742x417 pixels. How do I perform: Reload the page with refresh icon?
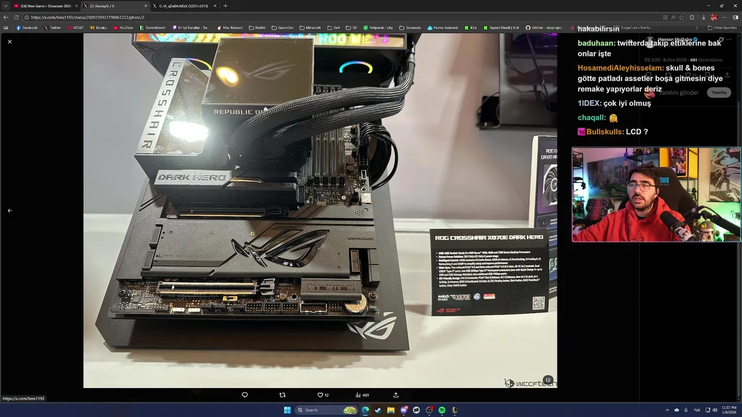(x=16, y=17)
